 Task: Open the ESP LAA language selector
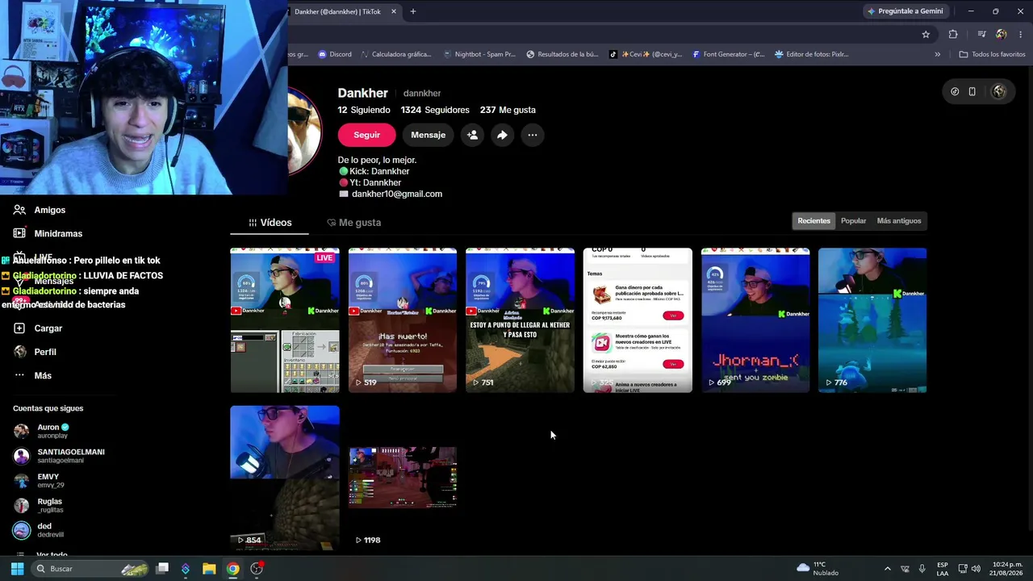coord(943,569)
